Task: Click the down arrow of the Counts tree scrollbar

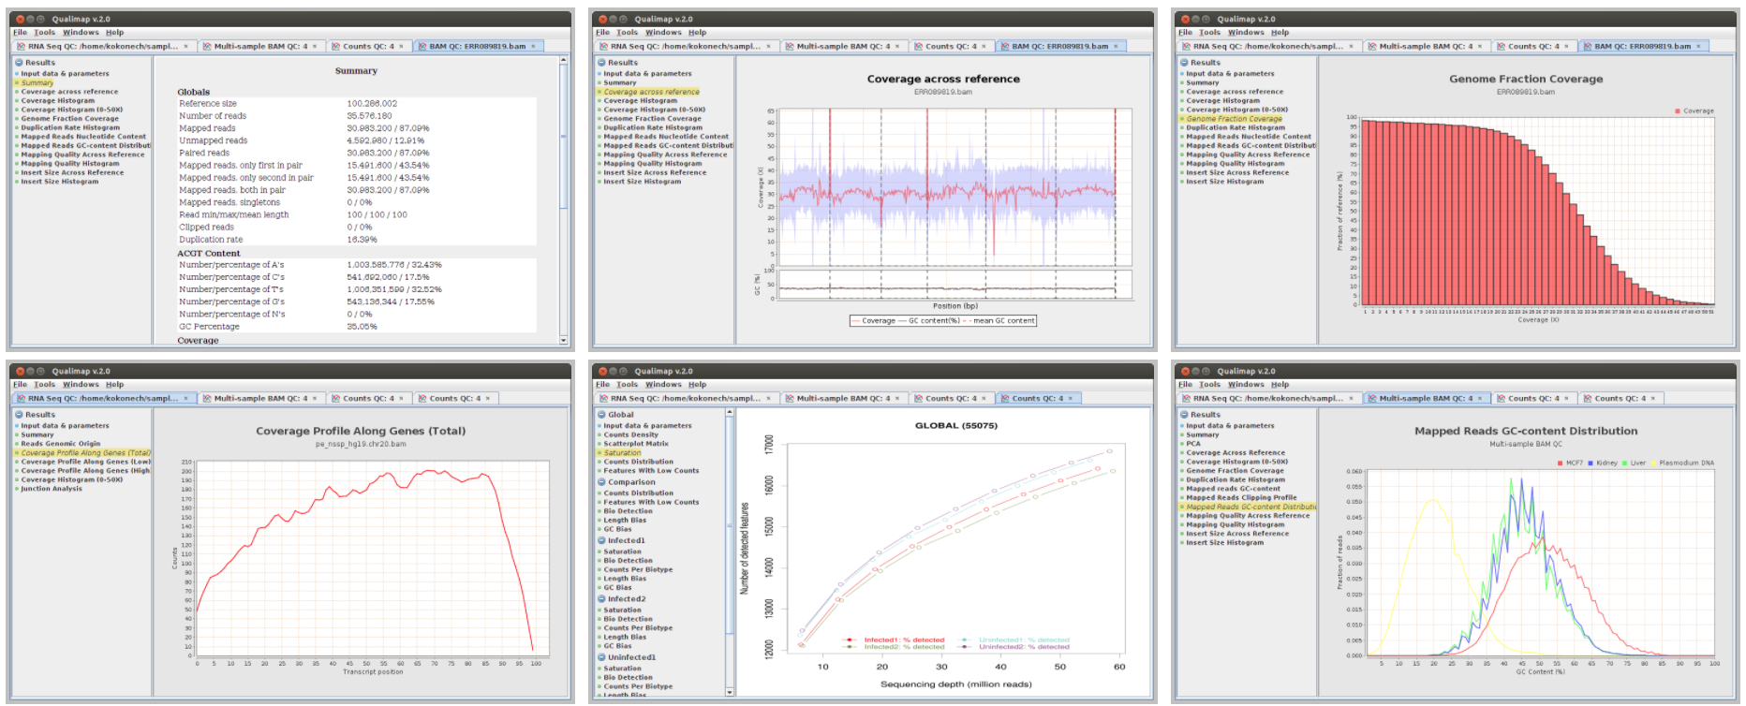Action: point(730,692)
